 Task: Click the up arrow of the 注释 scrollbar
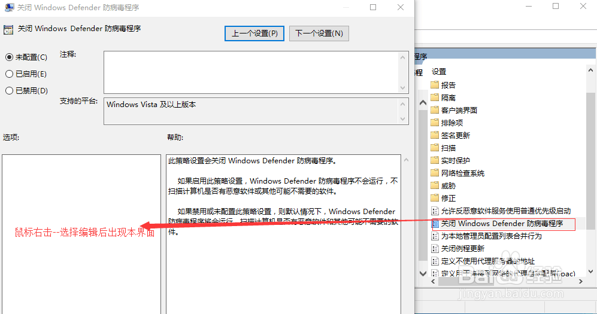click(402, 57)
